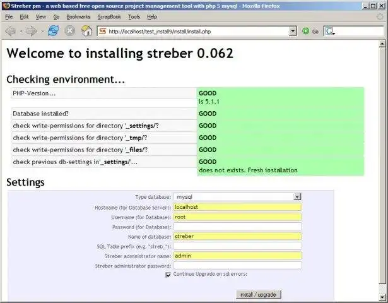Viewport: 388px width, 303px height.
Task: Open the Bookmarks menu
Action: pos(78,17)
